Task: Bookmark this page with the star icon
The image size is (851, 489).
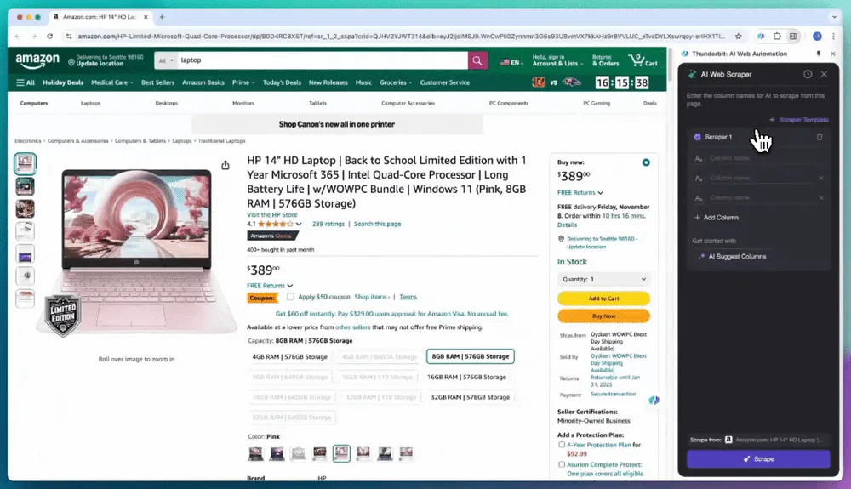Action: (738, 37)
